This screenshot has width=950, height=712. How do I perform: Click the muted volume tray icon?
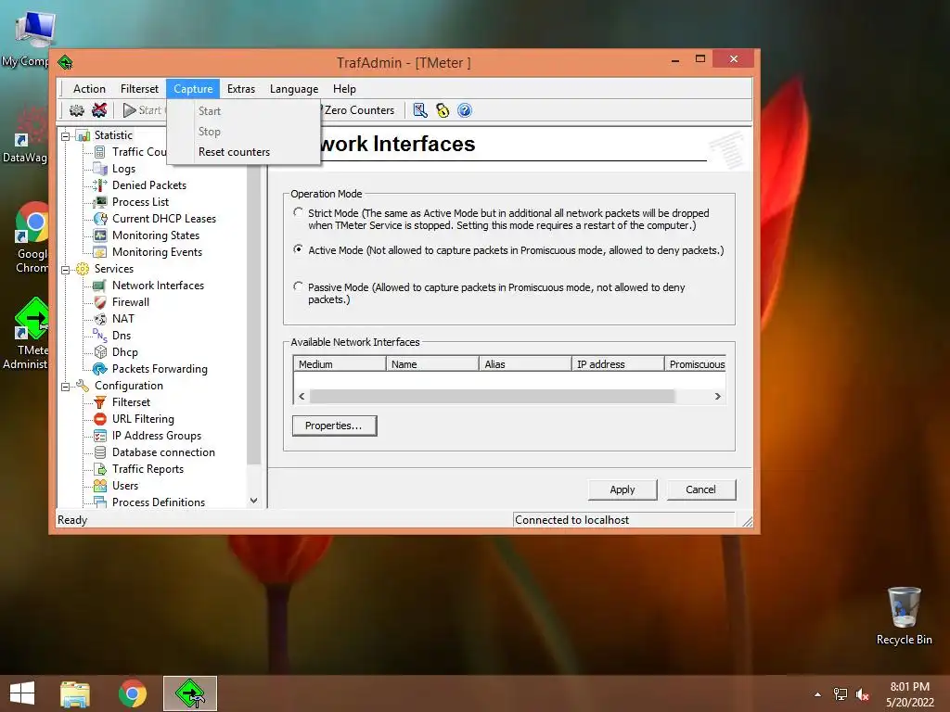pyautogui.click(x=863, y=694)
